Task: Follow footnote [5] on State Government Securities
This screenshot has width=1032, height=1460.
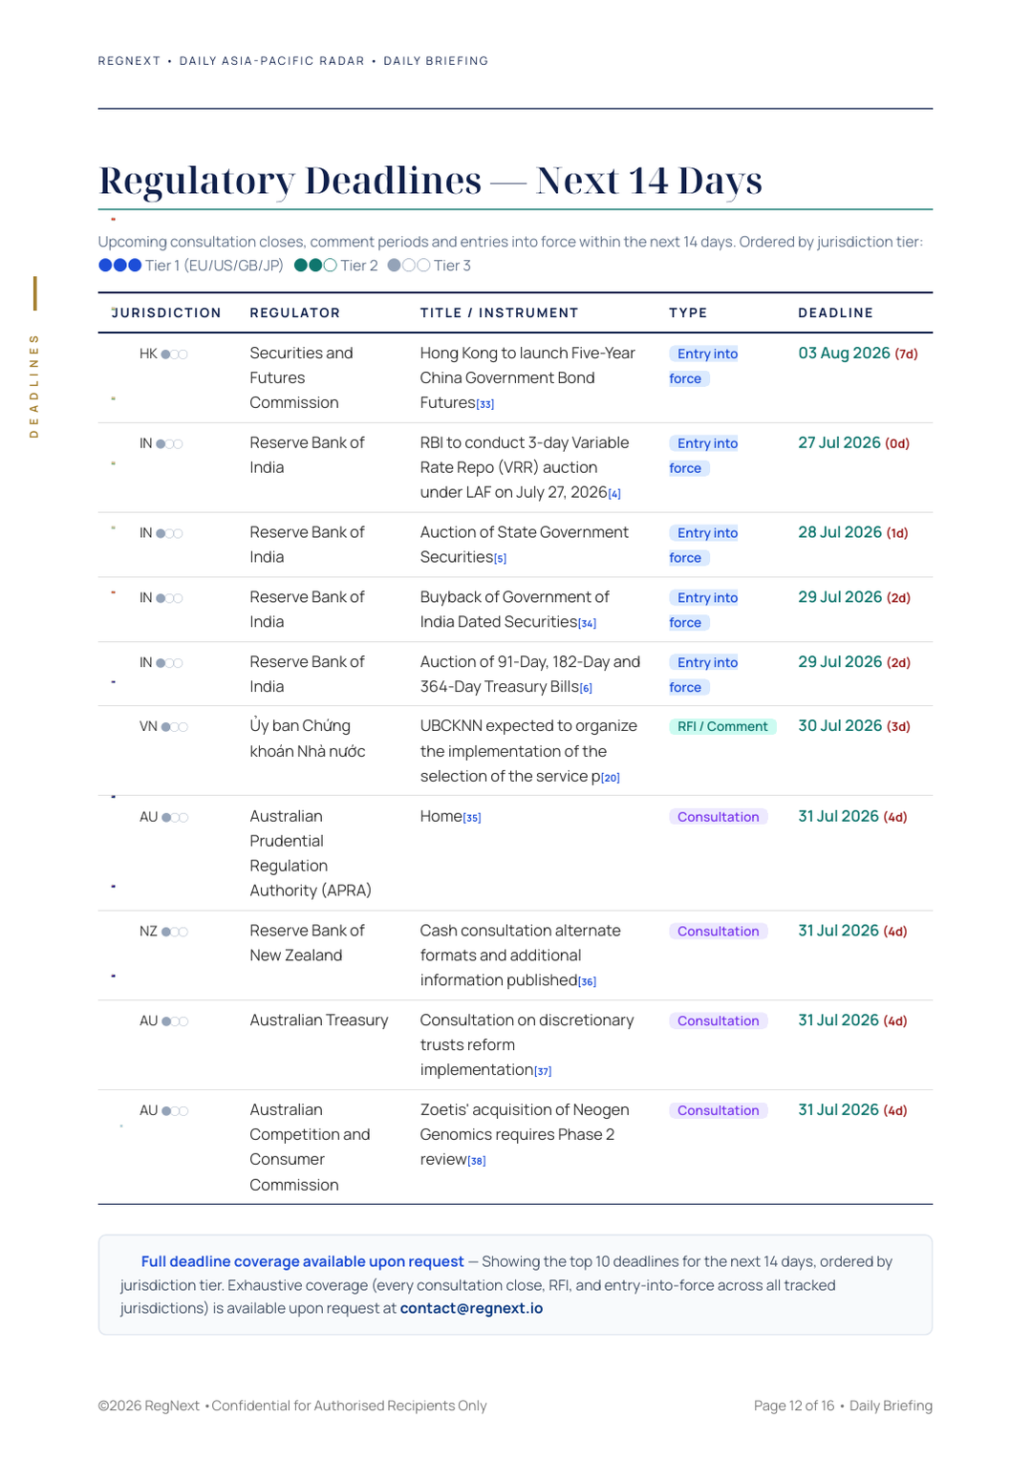Action: point(500,559)
